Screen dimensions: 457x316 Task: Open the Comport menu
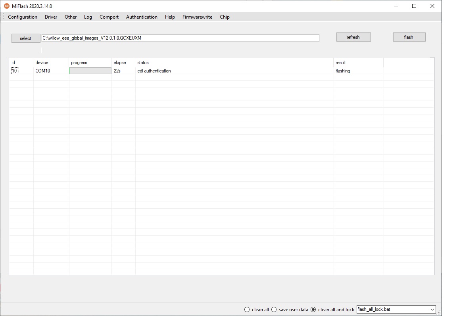coord(109,17)
